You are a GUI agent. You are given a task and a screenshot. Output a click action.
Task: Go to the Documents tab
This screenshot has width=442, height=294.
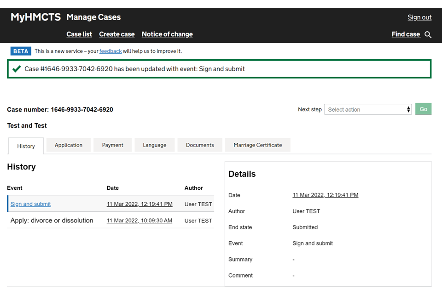200,145
